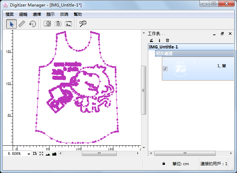Click the camera snapshot icon
The width and height of the screenshot is (237, 173).
pos(58,24)
